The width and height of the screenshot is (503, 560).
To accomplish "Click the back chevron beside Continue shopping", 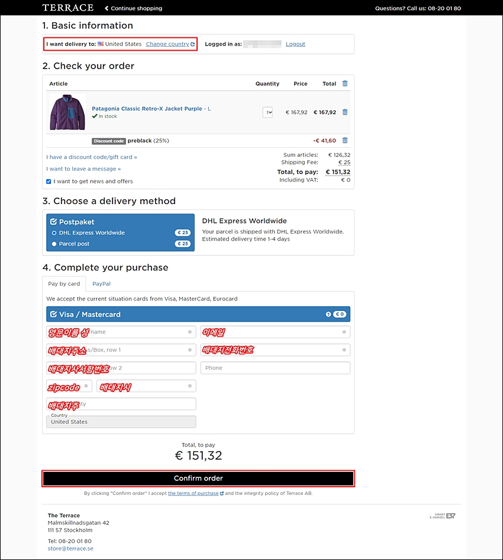I will click(107, 8).
